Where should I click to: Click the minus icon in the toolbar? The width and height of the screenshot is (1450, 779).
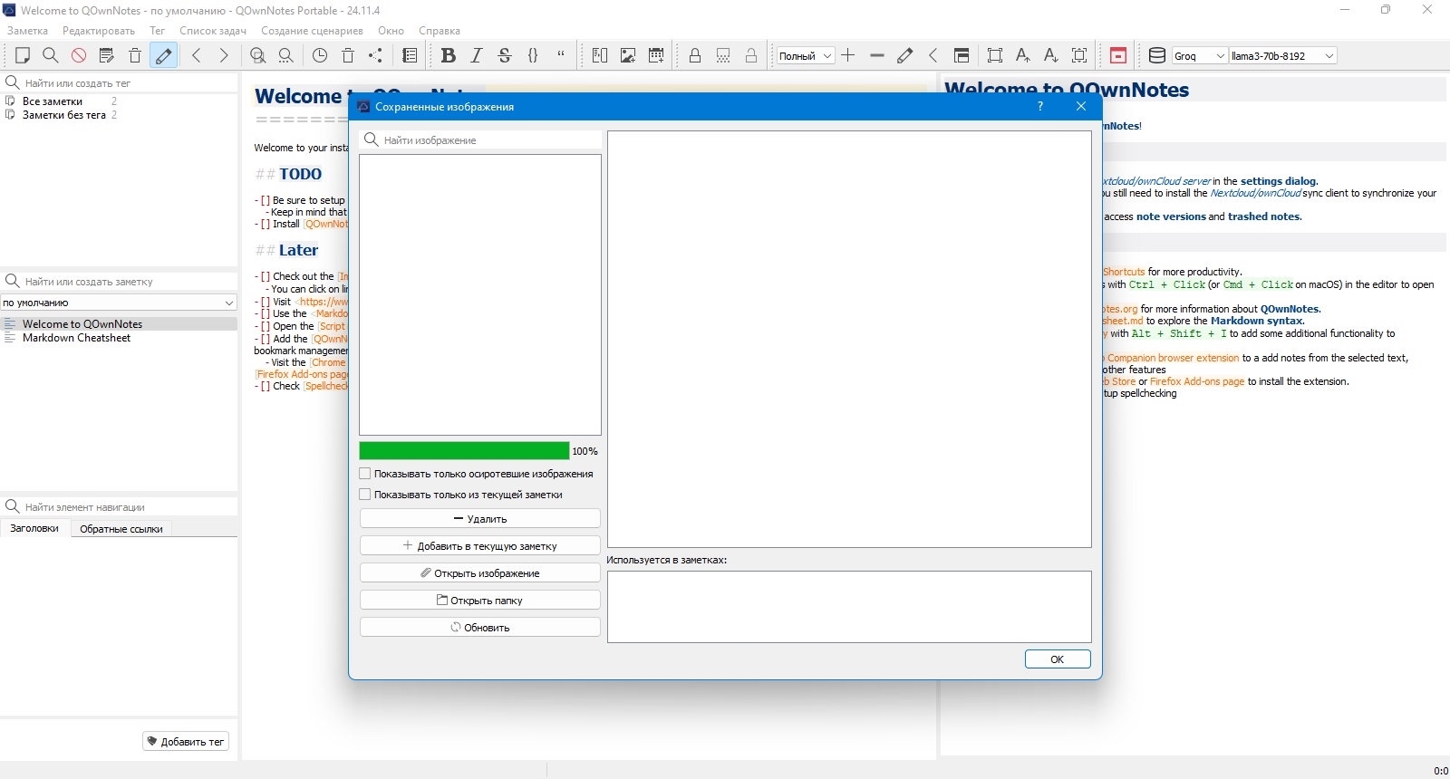tap(876, 55)
